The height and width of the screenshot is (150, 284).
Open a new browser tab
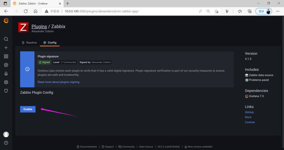68,3
